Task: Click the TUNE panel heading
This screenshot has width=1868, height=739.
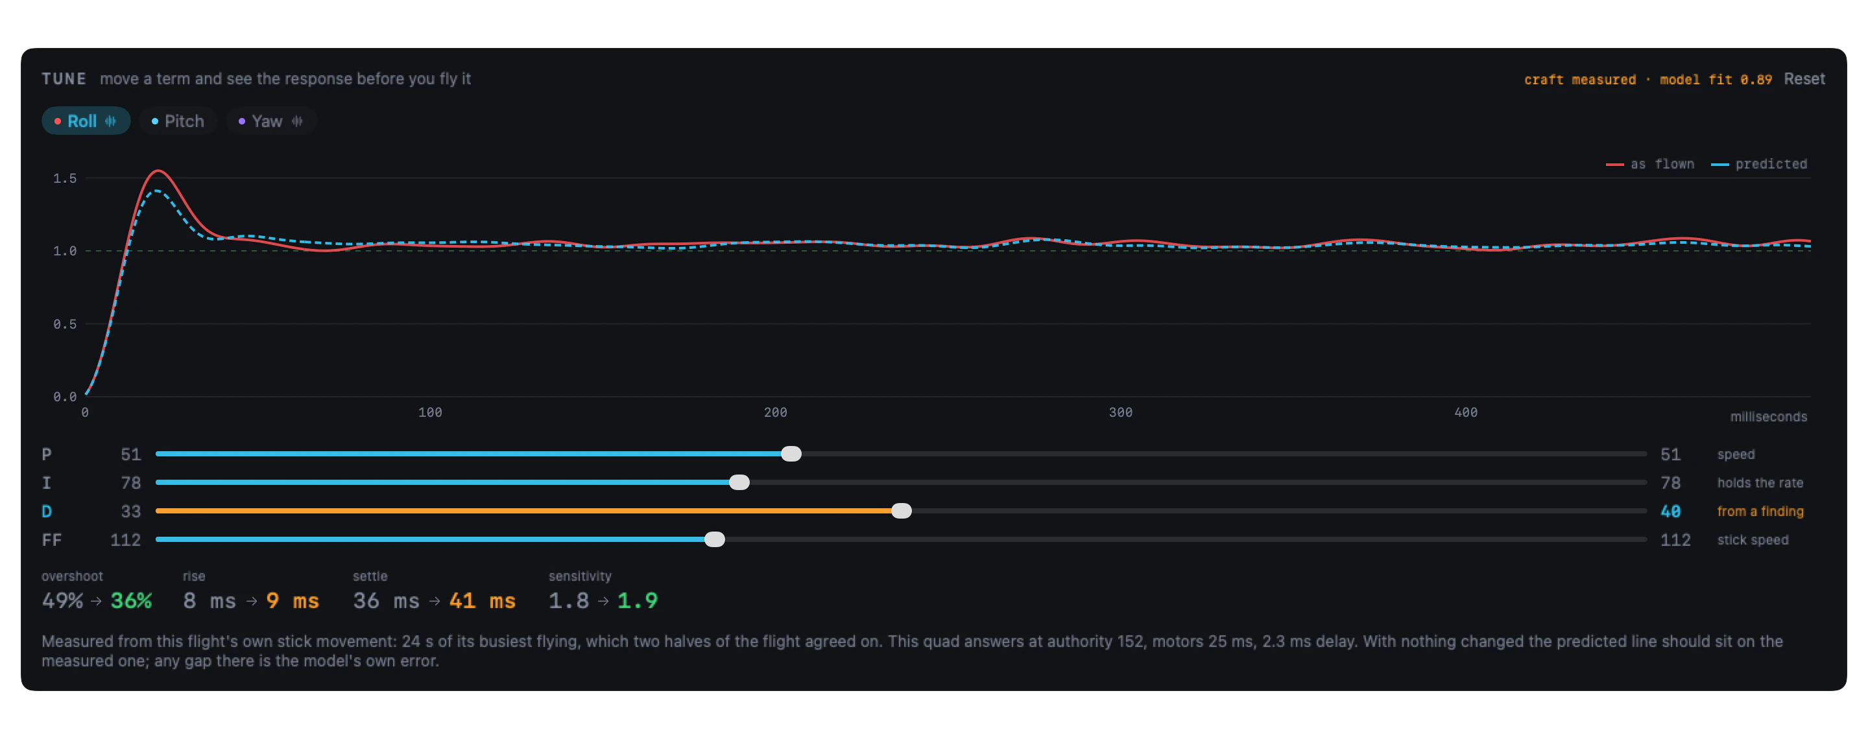Action: (64, 79)
